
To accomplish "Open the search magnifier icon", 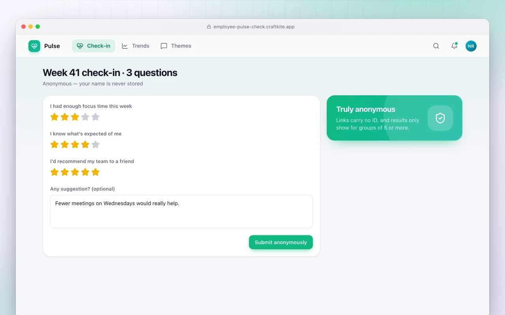I will [x=436, y=46].
